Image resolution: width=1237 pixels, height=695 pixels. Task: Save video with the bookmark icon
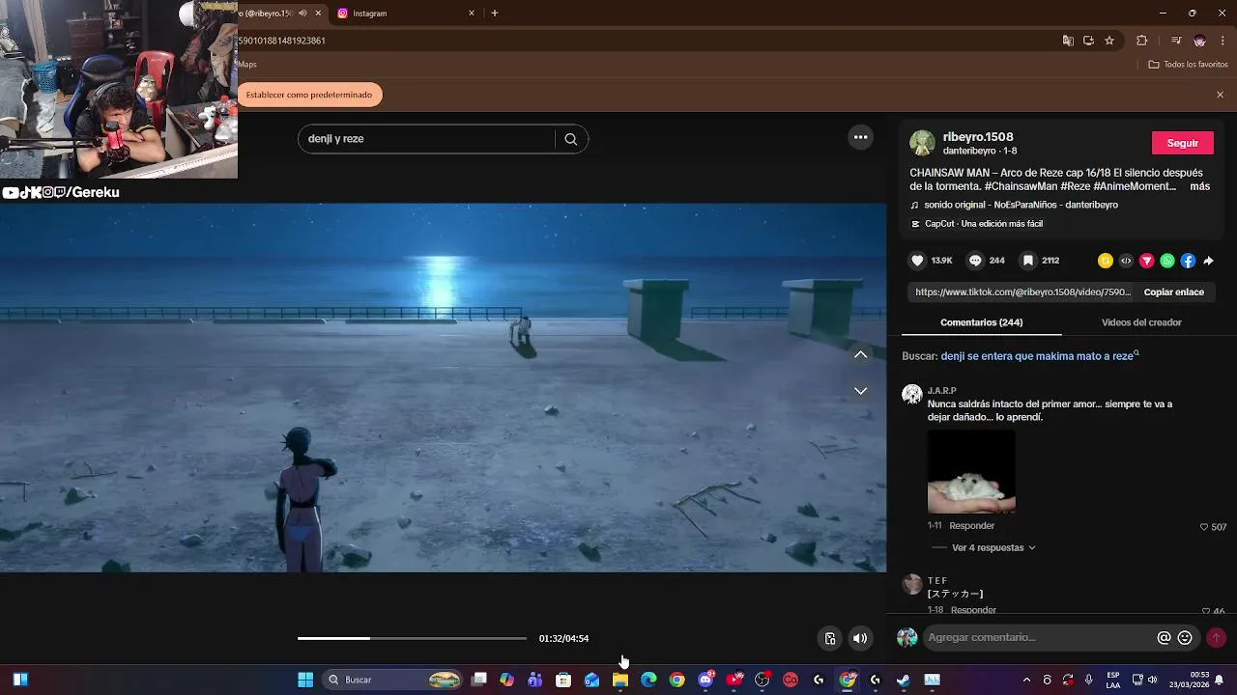pyautogui.click(x=1028, y=261)
